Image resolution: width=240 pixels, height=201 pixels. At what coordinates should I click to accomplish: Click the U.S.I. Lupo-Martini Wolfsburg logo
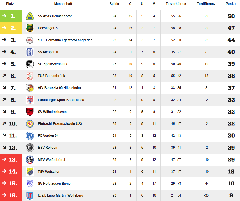[x=30, y=195]
